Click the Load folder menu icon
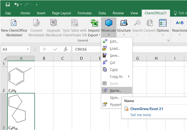 (105, 48)
